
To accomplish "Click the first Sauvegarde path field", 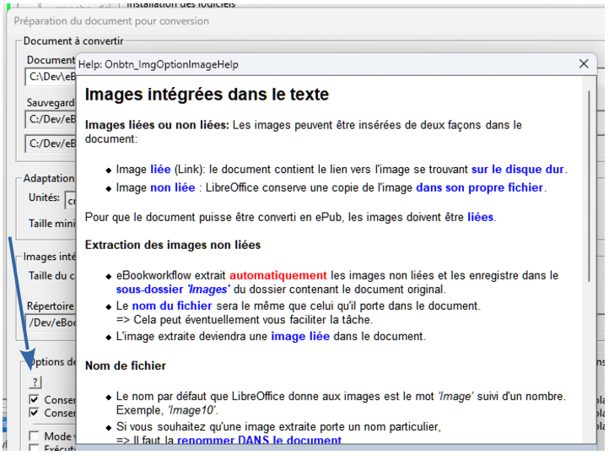I will [51, 120].
